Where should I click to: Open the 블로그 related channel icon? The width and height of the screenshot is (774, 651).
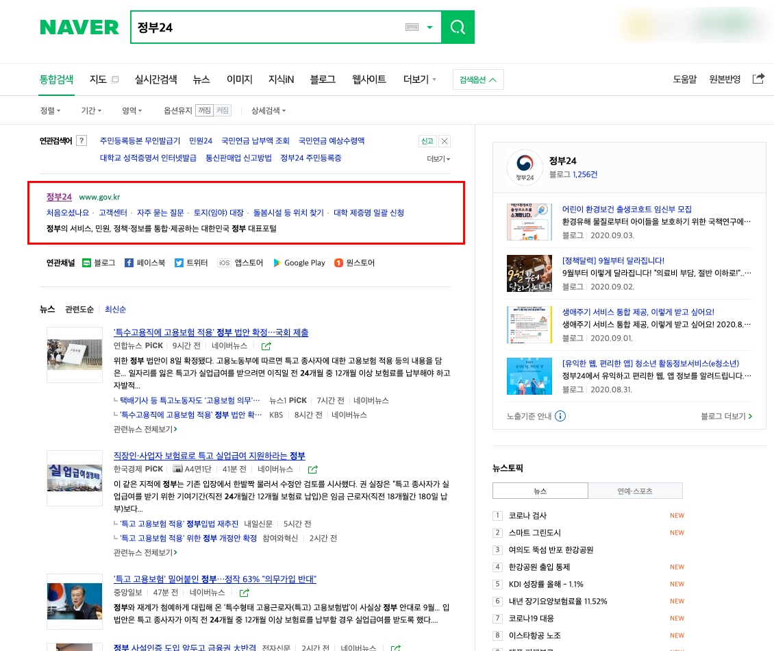pos(99,262)
